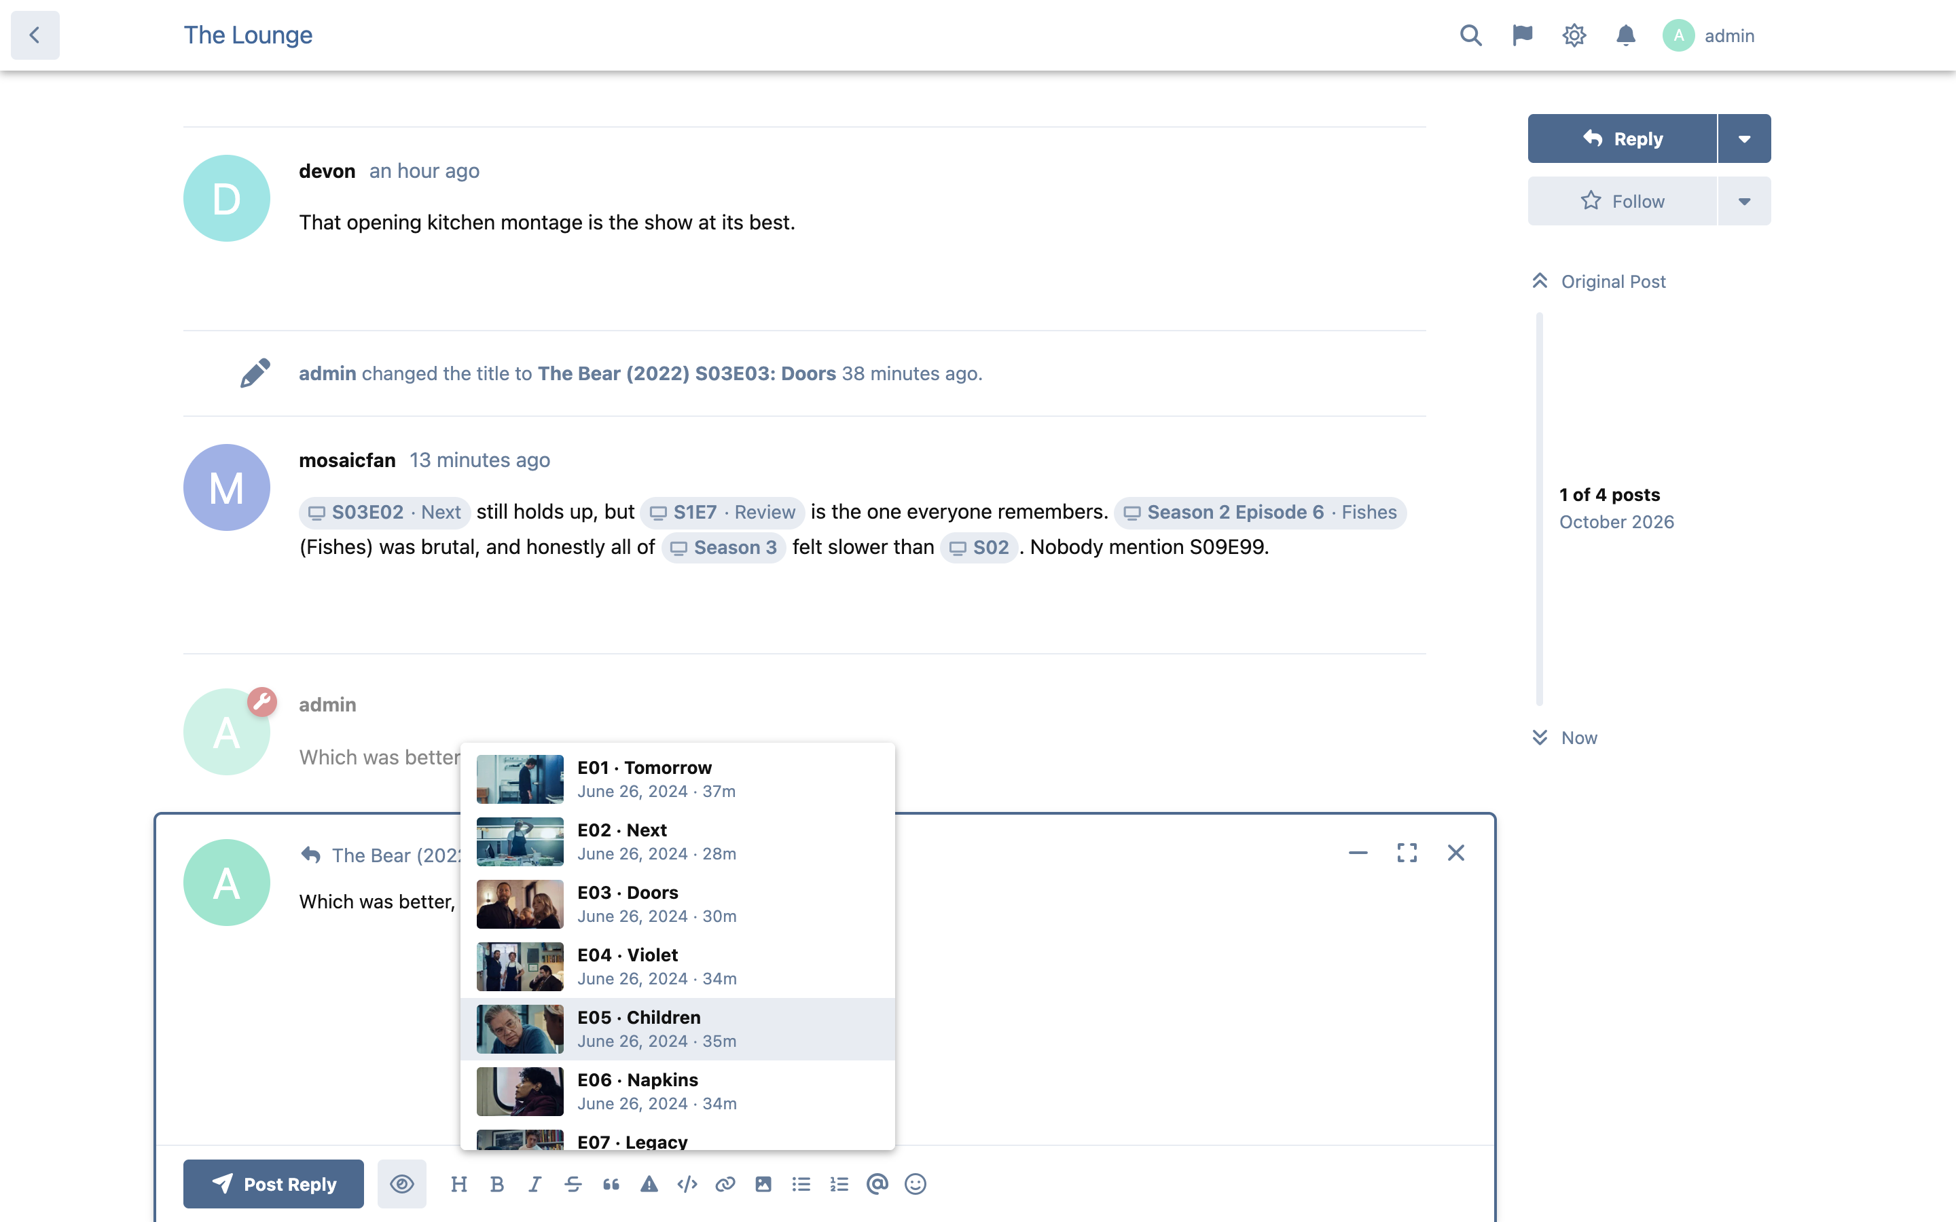
Task: Submit with Post Reply
Action: click(x=273, y=1184)
